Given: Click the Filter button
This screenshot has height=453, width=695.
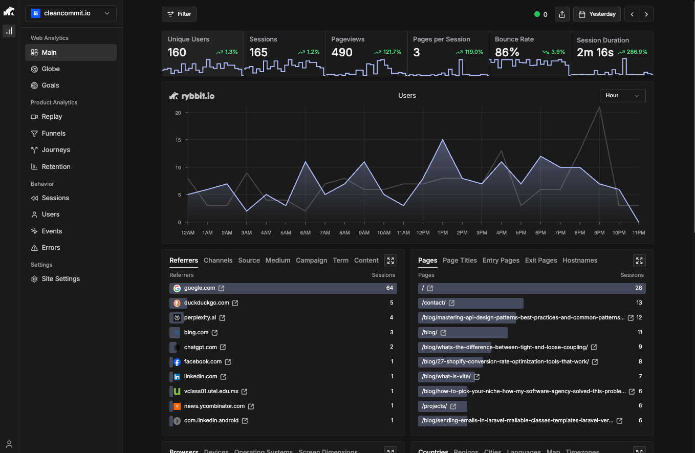Looking at the screenshot, I should pos(179,14).
